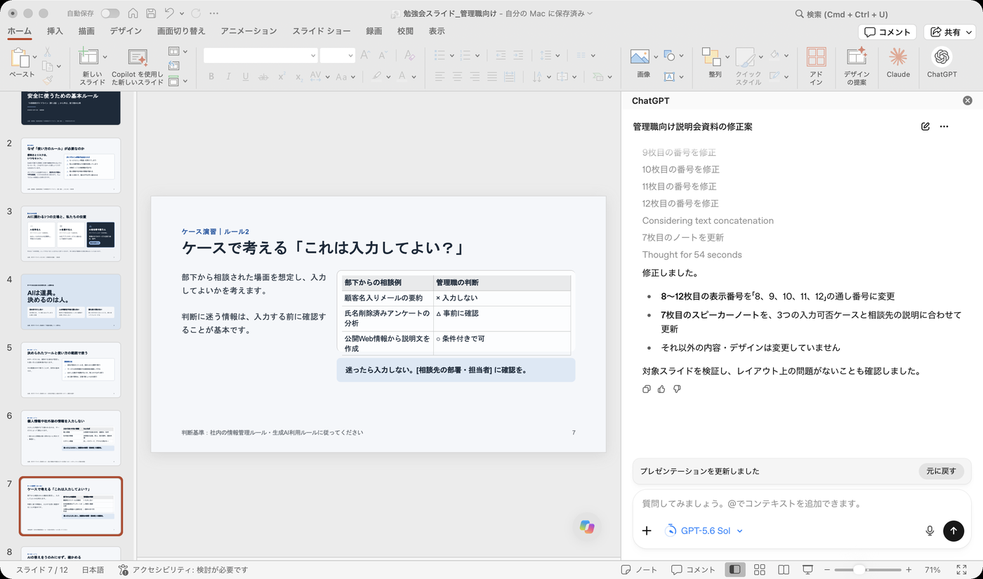Switch to the Animations (アニメーション) tab
Image resolution: width=983 pixels, height=579 pixels.
click(249, 31)
